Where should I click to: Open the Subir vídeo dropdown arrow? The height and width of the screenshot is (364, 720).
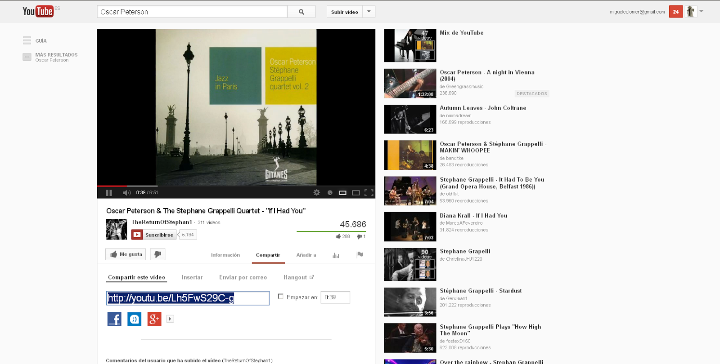(369, 12)
